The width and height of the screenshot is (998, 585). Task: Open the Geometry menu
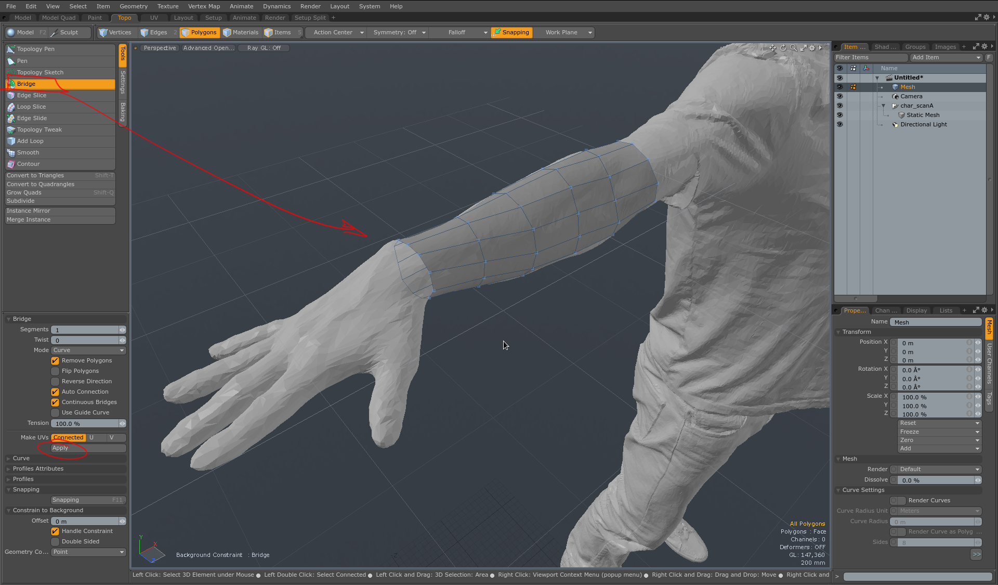(x=133, y=6)
